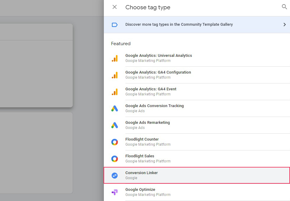Screen dimensions: 290x201
Task: Select the Conversion Linker tag type
Action: point(197,175)
